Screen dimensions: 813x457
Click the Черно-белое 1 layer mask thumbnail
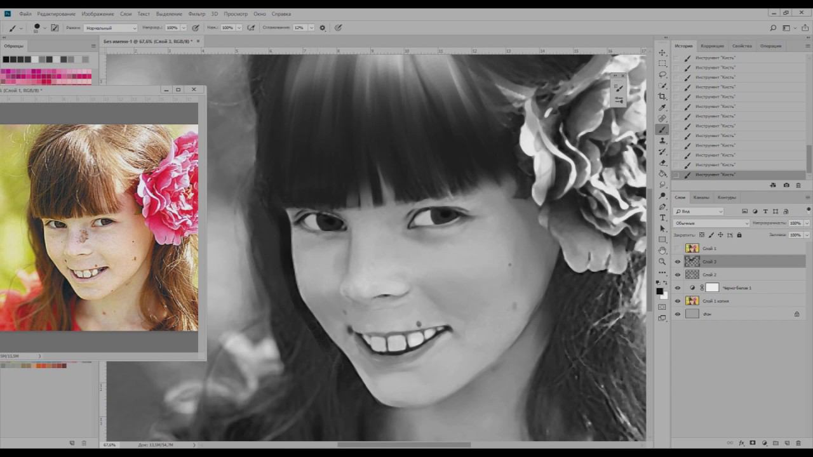click(713, 288)
